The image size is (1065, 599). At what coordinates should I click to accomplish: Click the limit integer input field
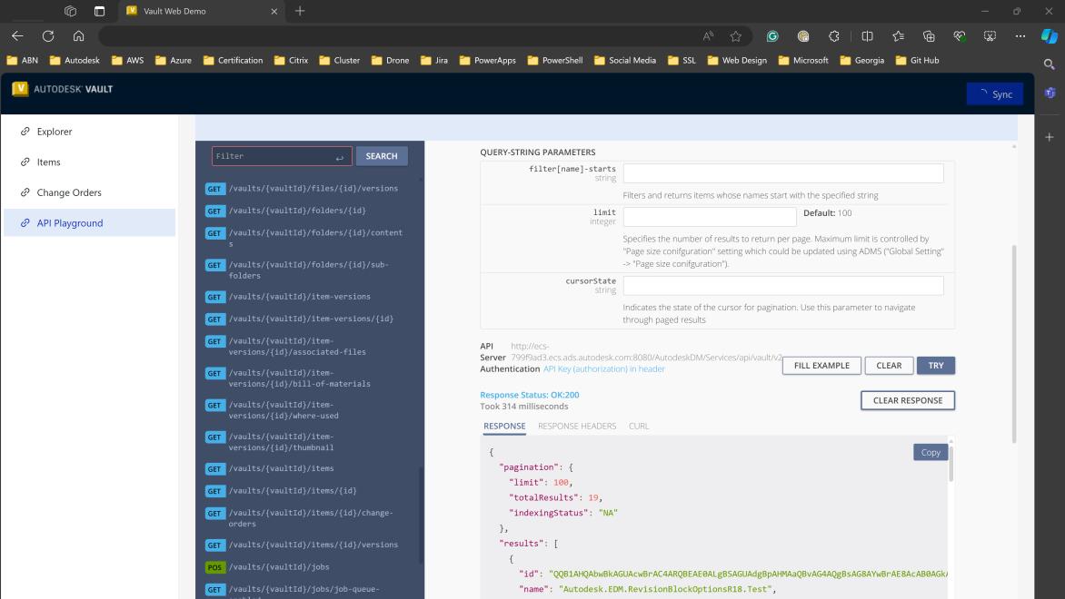[710, 216]
